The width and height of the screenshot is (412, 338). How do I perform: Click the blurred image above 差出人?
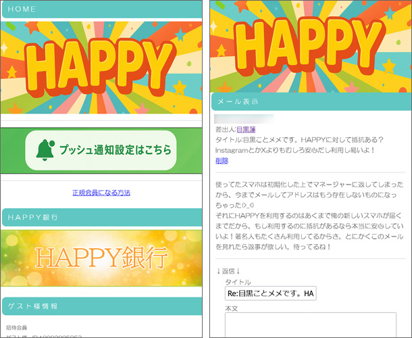coord(244,118)
